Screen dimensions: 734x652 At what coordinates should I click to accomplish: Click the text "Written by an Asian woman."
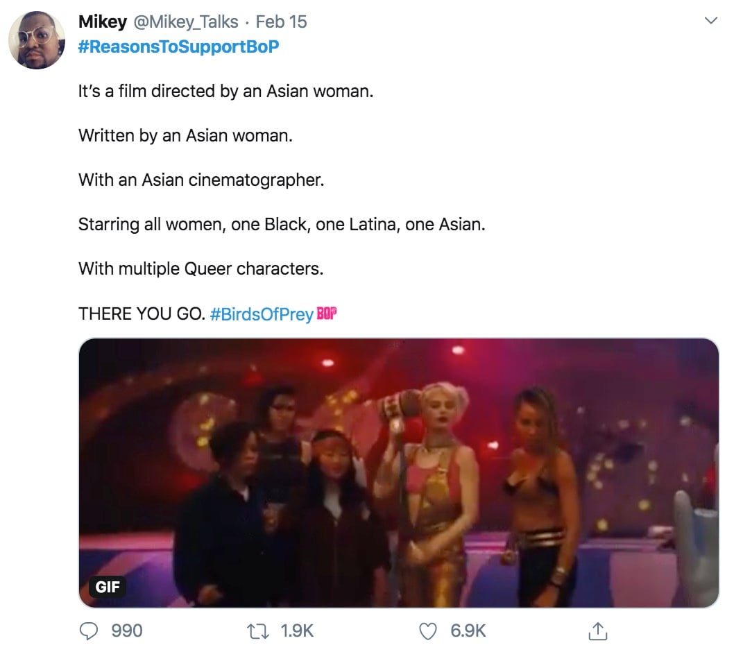pos(185,136)
